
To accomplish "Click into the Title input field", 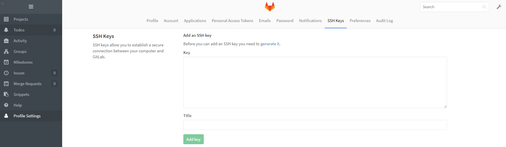I will [315, 125].
